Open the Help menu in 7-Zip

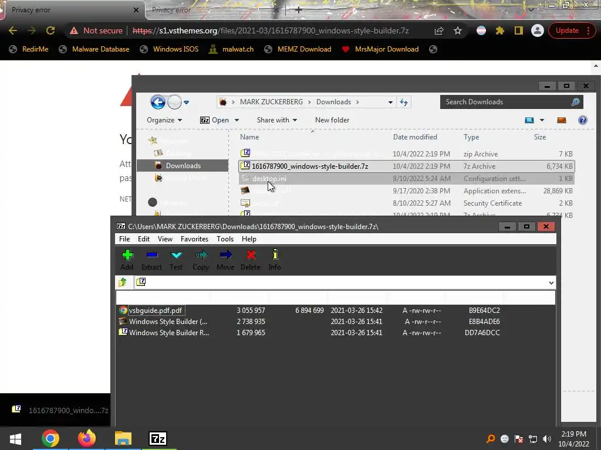click(x=249, y=239)
